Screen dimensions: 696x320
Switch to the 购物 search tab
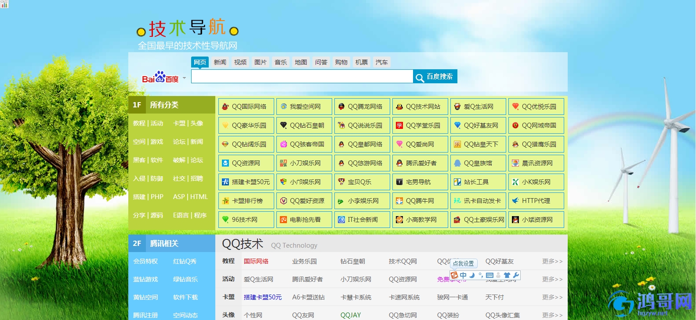341,62
